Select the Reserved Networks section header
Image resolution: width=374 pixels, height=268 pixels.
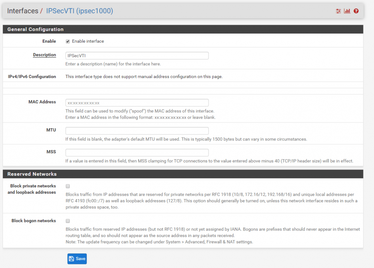(183, 174)
